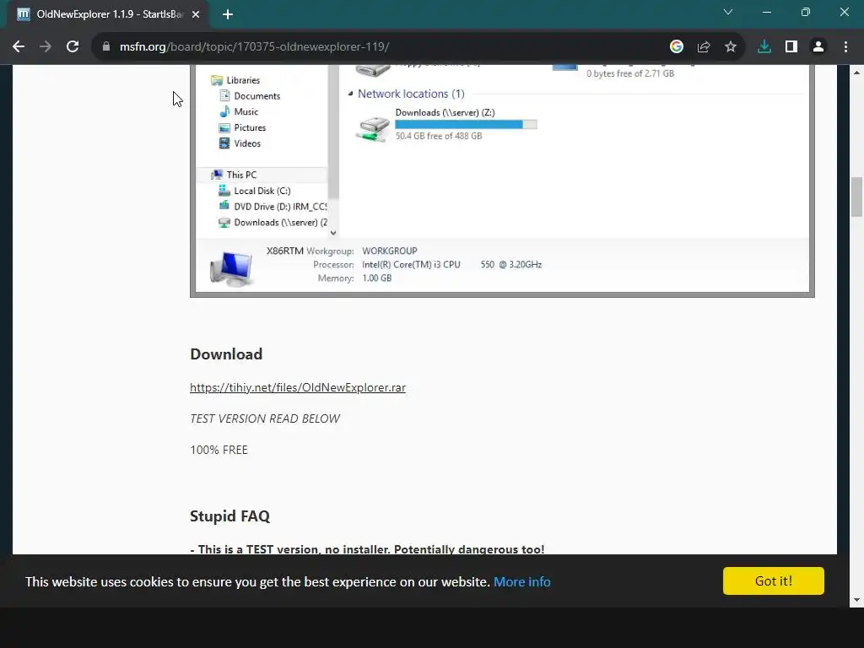Select the OldNewExplorer 1.1.9 tab
Screen dimensions: 864x648
[x=108, y=14]
